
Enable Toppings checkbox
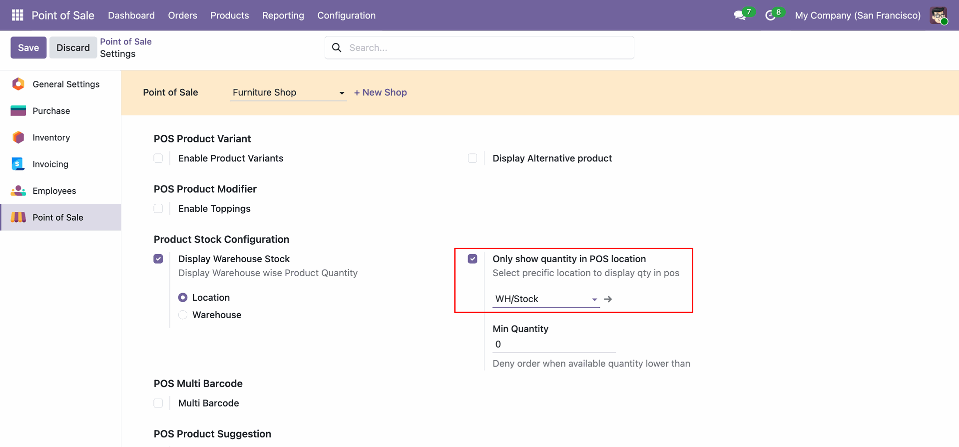(158, 209)
